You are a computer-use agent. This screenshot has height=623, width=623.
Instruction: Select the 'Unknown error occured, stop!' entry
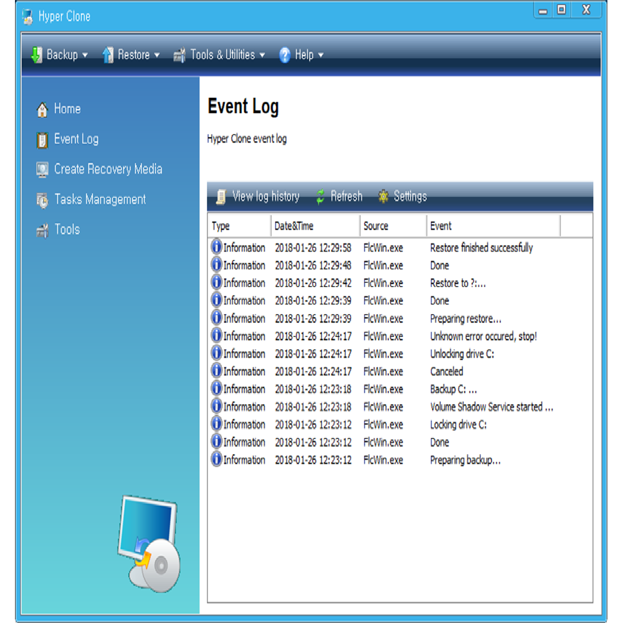click(x=483, y=336)
